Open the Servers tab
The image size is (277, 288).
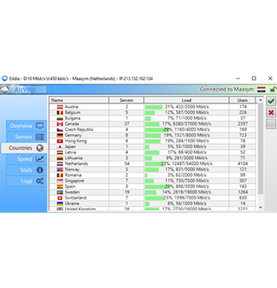pyautogui.click(x=26, y=137)
